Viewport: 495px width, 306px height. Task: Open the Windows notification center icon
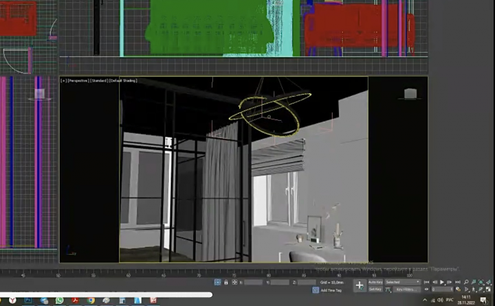(484, 301)
